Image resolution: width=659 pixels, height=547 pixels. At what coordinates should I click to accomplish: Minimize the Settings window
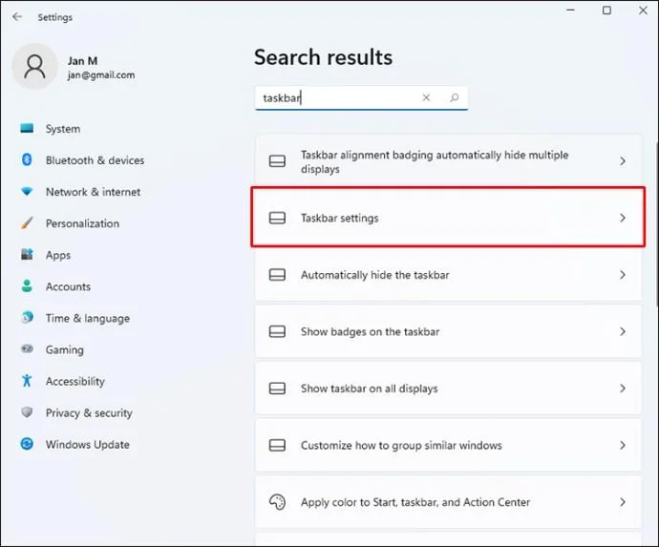pyautogui.click(x=570, y=11)
